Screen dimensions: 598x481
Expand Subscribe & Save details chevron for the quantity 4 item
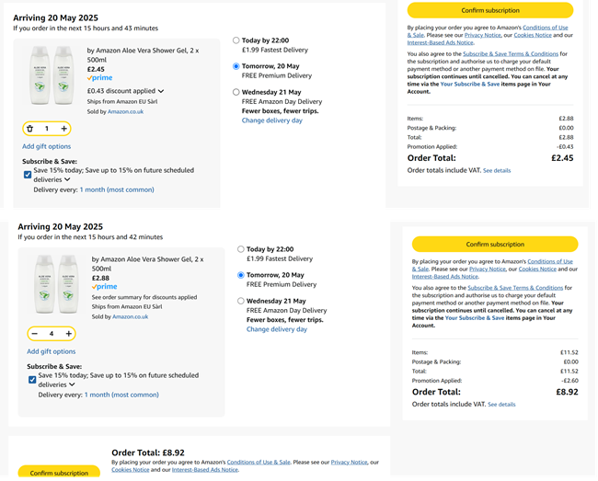point(72,384)
